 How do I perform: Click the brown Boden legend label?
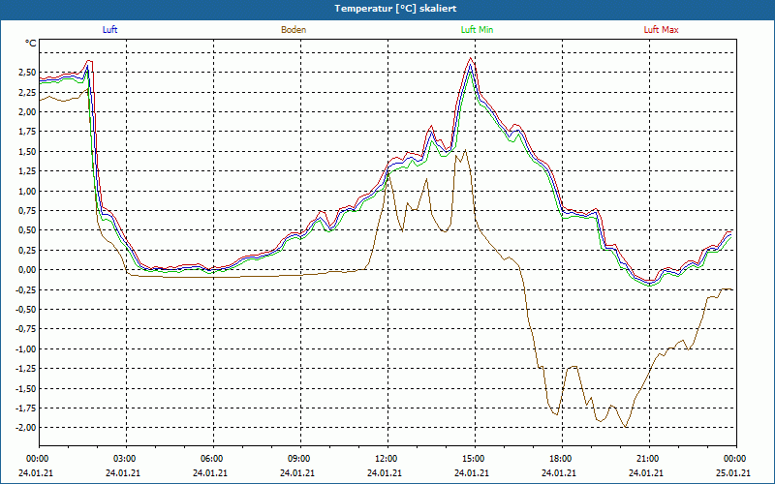[294, 30]
